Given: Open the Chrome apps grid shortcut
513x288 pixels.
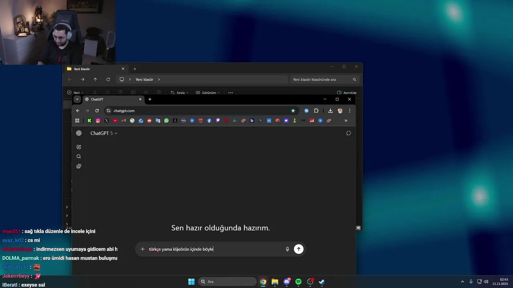Looking at the screenshot, I should (x=77, y=120).
